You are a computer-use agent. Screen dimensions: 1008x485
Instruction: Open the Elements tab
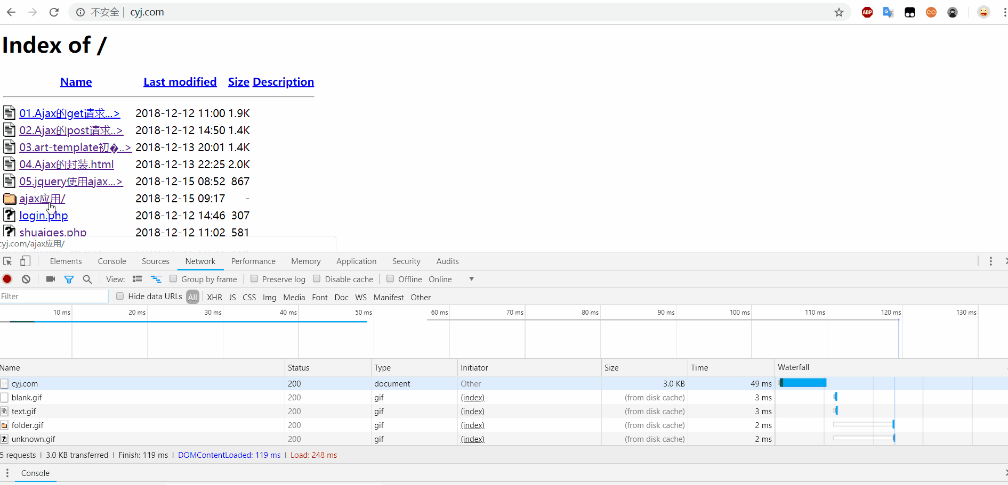coord(66,261)
